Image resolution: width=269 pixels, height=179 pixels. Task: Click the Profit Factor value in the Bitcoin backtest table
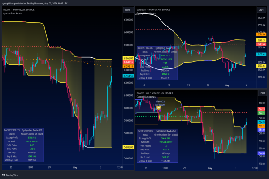32,145
